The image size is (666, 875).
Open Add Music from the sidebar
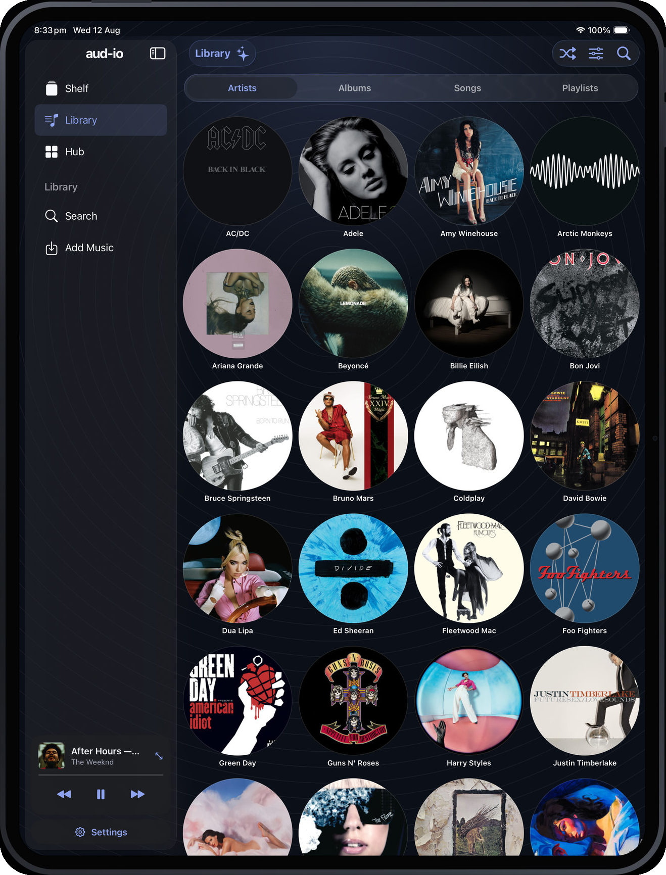(101, 248)
